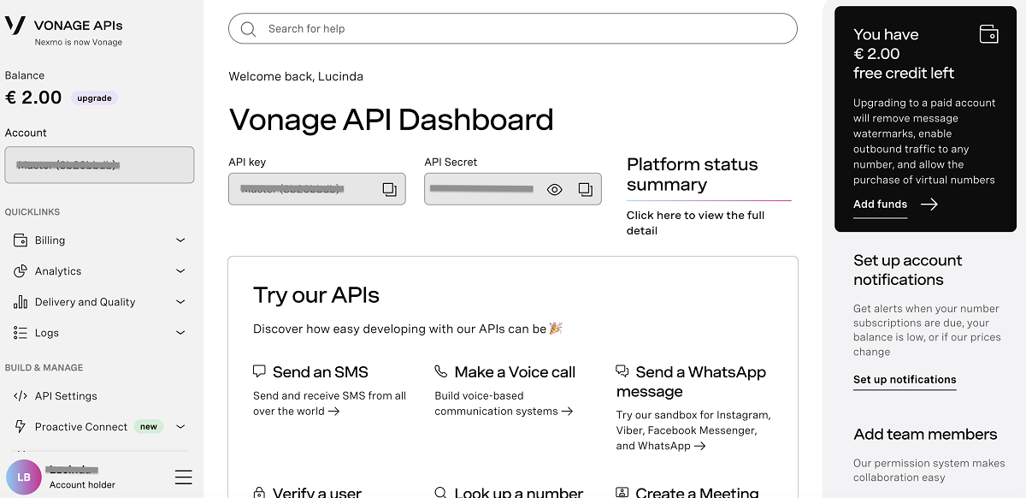Open the Account selector box
The height and width of the screenshot is (498, 1026).
99,164
